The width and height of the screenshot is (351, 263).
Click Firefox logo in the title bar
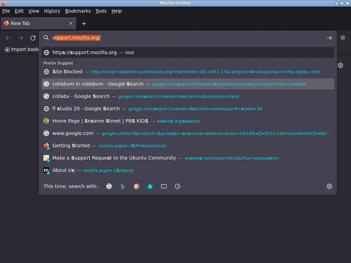(x=3, y=3)
